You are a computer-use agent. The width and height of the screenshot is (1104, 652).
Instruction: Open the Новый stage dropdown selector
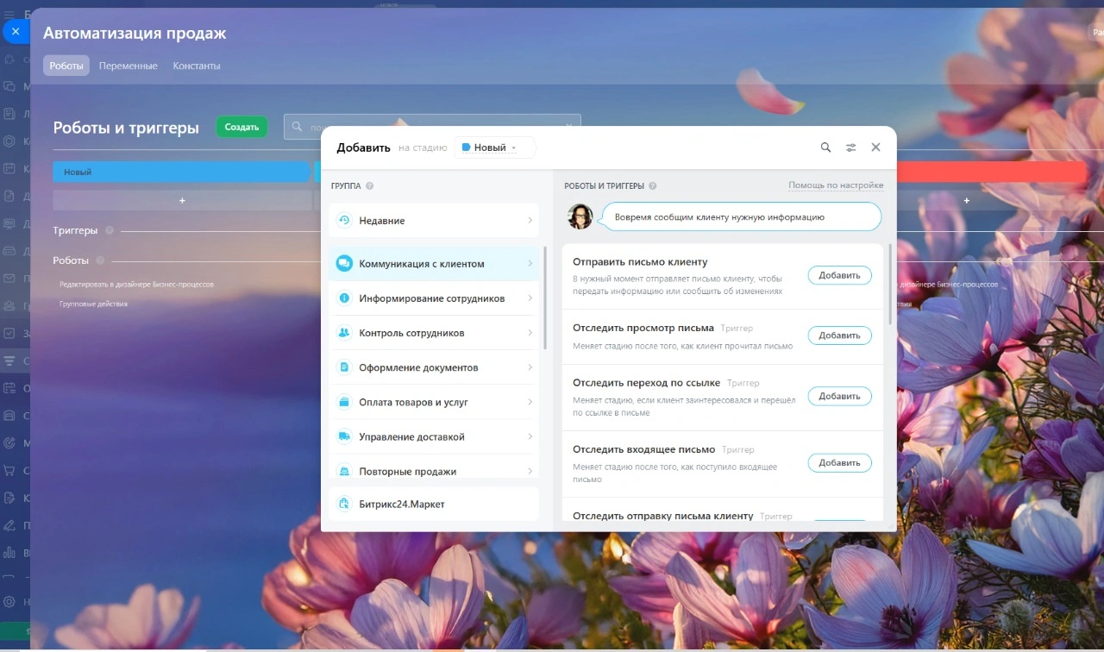click(x=494, y=147)
